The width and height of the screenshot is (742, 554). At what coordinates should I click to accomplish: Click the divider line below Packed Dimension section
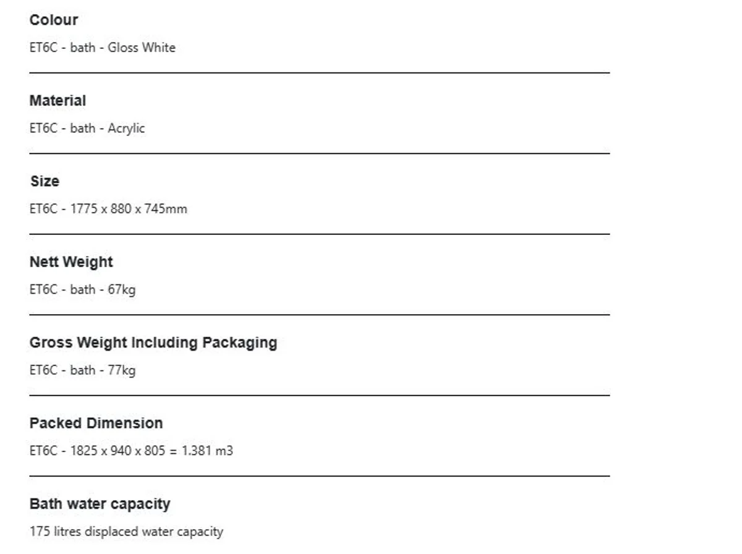click(x=319, y=476)
